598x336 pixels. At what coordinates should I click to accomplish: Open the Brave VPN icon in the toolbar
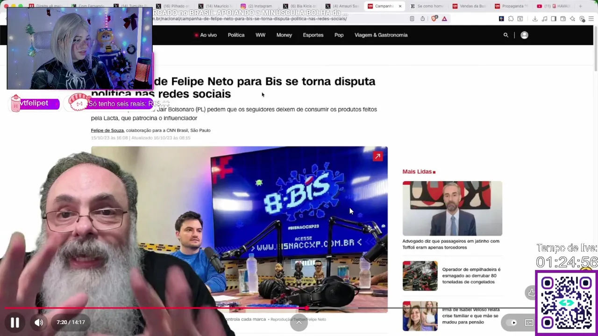pos(582,19)
